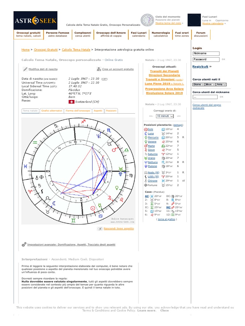Open the Registrati link
This screenshot has width=245, height=326.
point(200,67)
